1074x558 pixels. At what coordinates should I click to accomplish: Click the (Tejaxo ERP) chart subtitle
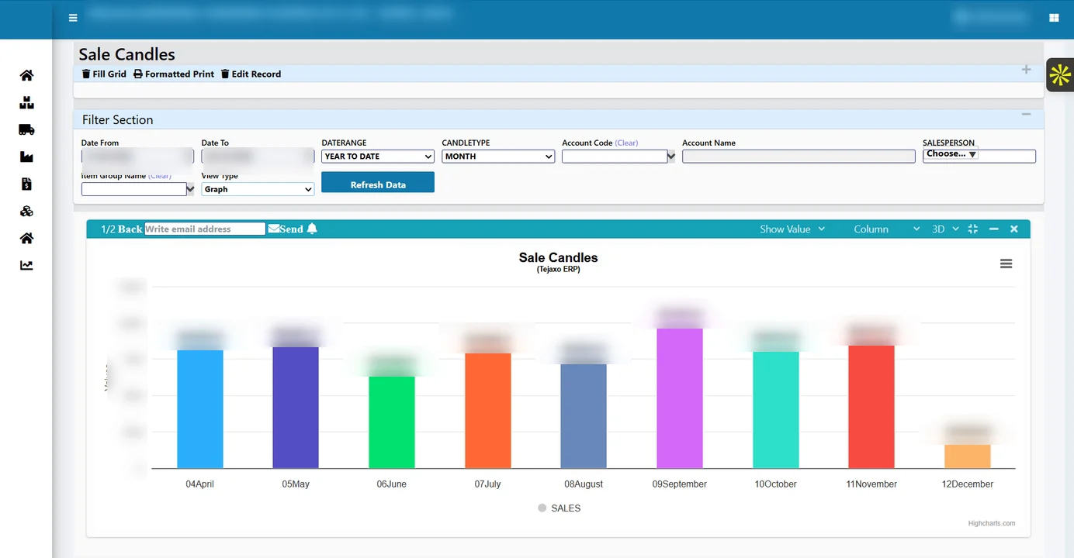(x=558, y=269)
